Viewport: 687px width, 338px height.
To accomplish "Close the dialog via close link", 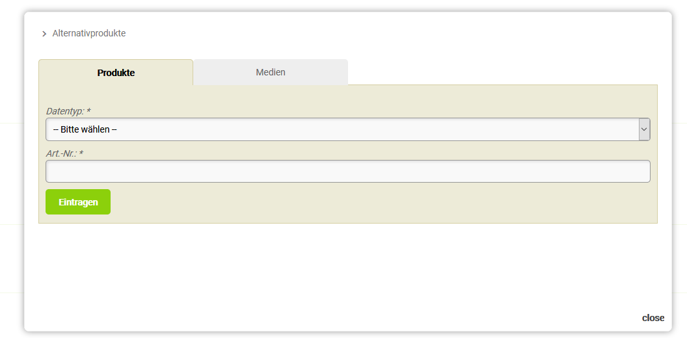I will click(x=653, y=318).
